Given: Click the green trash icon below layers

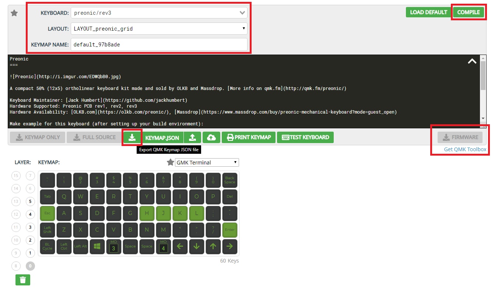Looking at the screenshot, I should coord(23,280).
